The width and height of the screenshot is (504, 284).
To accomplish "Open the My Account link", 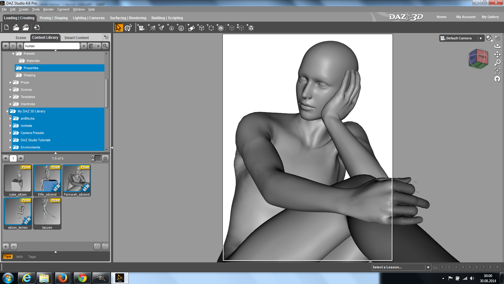I will pyautogui.click(x=466, y=17).
